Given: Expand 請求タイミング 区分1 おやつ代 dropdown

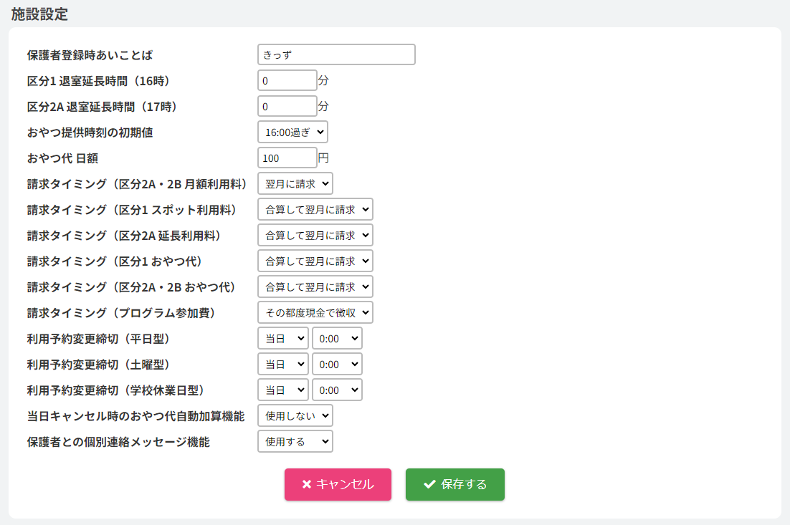Looking at the screenshot, I should tap(315, 261).
